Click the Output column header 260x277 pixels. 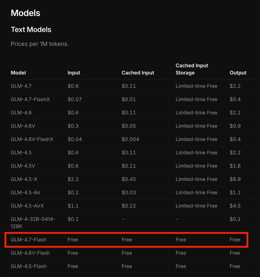[x=238, y=73]
